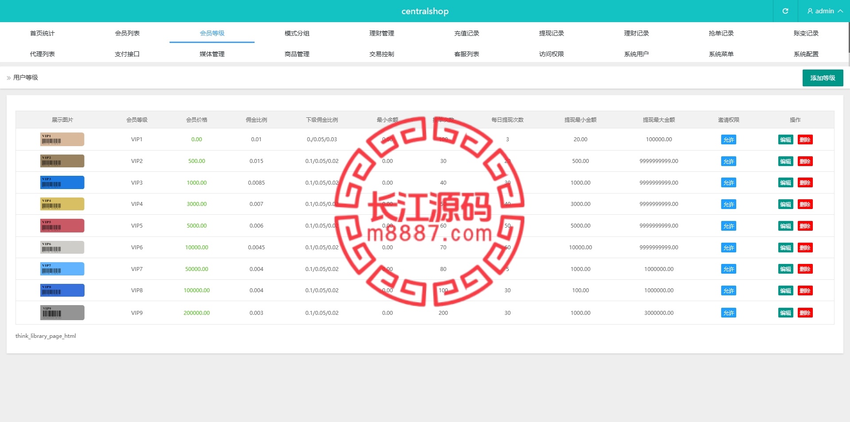850x422 pixels.
Task: Open 交易控制 tab
Action: pyautogui.click(x=382, y=54)
